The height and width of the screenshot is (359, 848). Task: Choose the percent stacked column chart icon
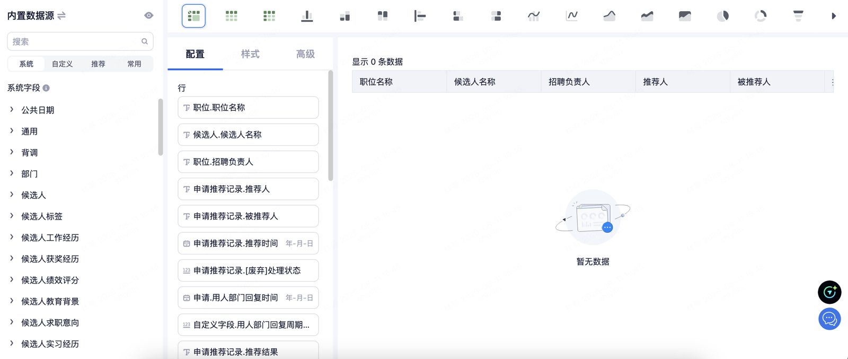click(383, 16)
